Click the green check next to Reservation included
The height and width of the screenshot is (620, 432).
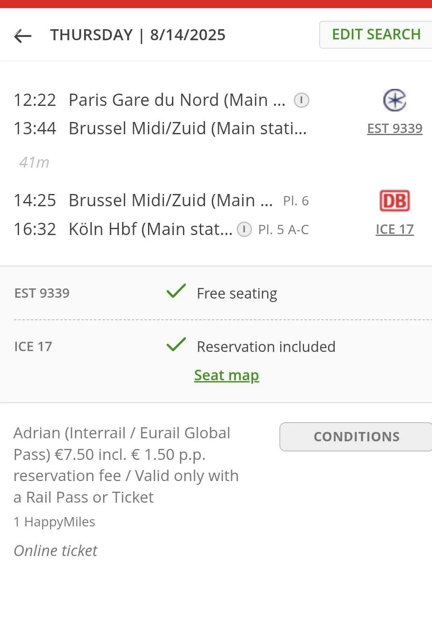click(176, 345)
